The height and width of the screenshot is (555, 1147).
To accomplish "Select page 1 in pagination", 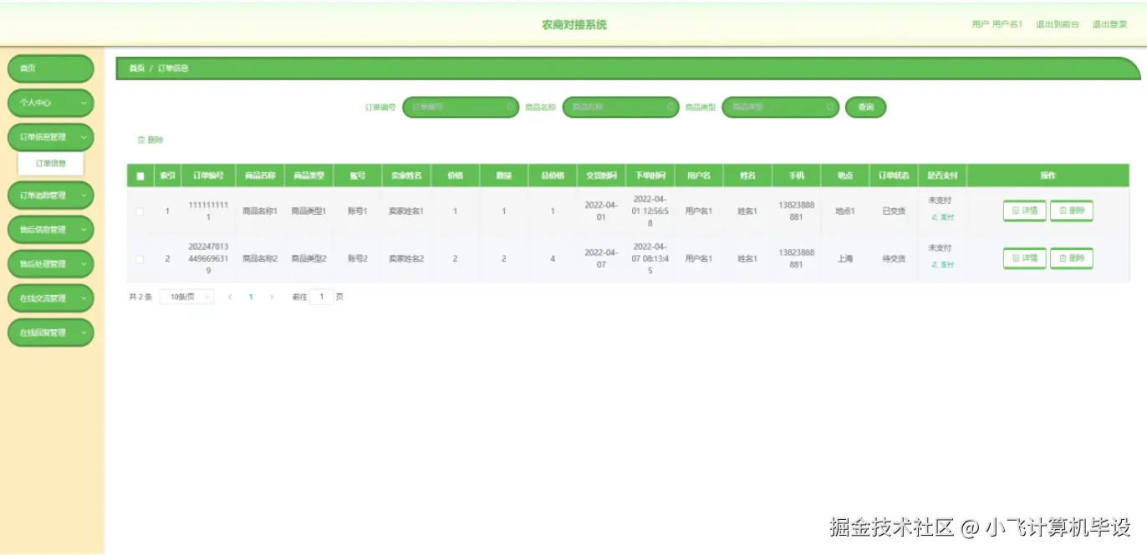I will coord(251,297).
